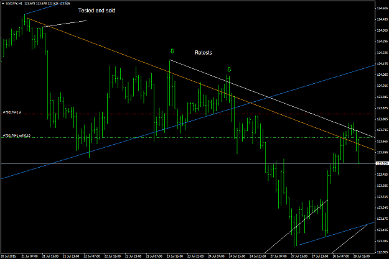Click the 122.965 price axis label
Image resolution: width=389 pixels, height=259 pixels.
[382, 252]
